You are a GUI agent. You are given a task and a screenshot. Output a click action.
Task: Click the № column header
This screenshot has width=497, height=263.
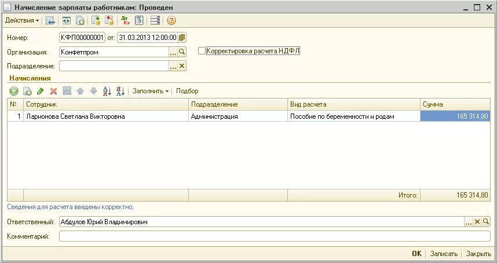(15, 104)
